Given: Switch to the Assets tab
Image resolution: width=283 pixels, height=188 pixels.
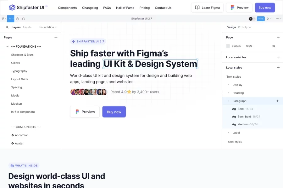Looking at the screenshot, I should click(x=27, y=27).
